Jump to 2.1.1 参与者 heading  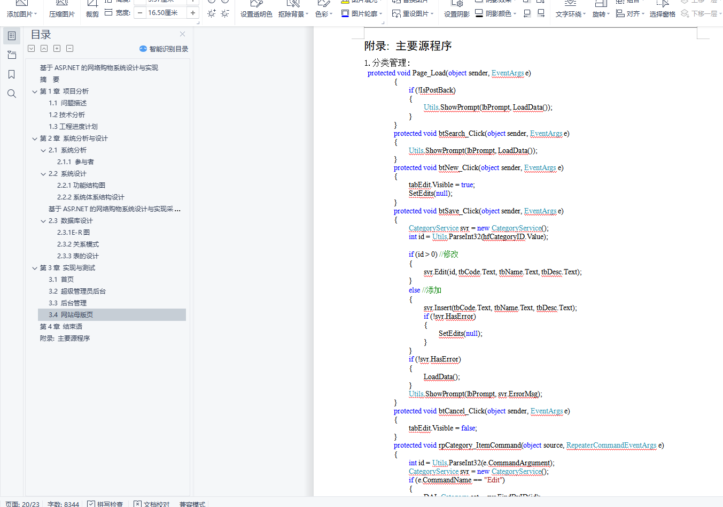coord(75,162)
